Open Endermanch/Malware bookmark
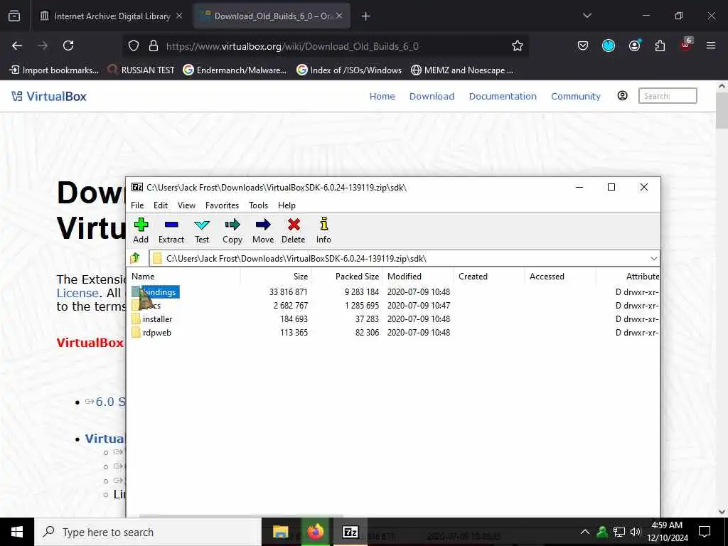This screenshot has width=728, height=546. point(235,70)
